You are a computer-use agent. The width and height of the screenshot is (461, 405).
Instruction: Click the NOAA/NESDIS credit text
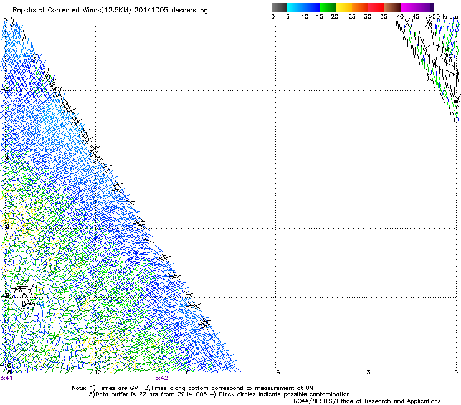point(367,401)
